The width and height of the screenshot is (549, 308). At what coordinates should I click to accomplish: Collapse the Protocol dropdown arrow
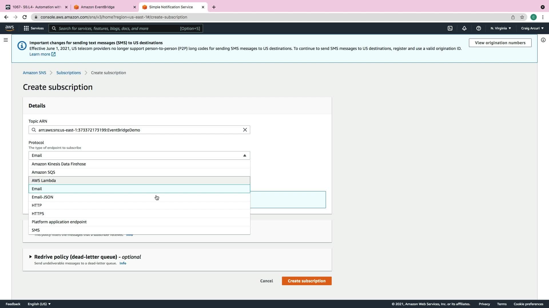click(244, 155)
